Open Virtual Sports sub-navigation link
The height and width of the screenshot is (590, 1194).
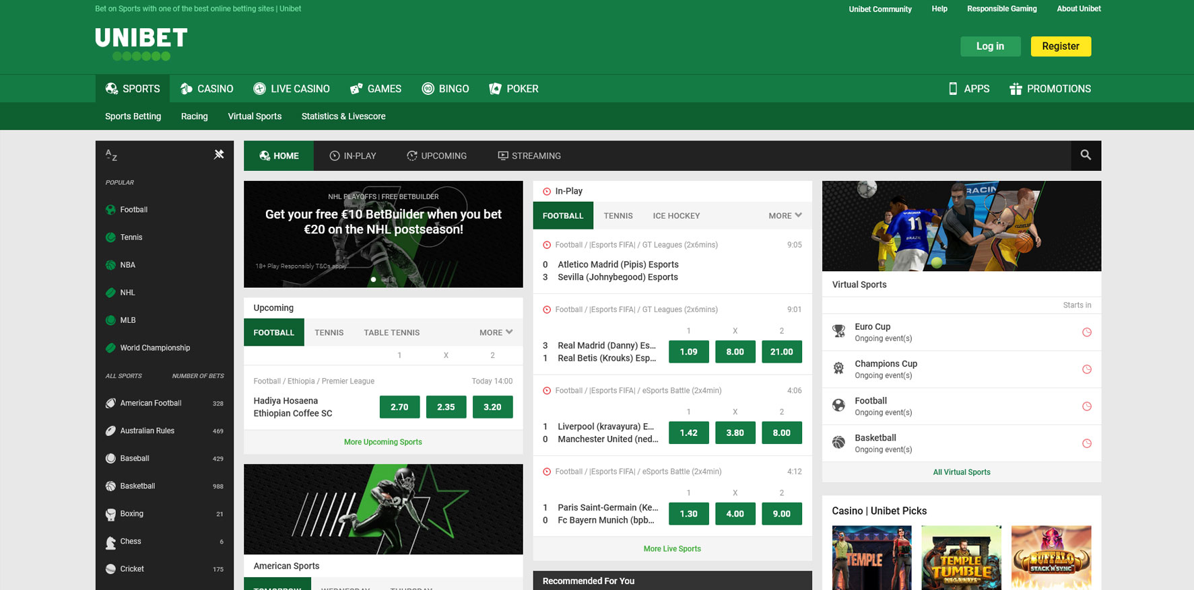click(x=255, y=116)
